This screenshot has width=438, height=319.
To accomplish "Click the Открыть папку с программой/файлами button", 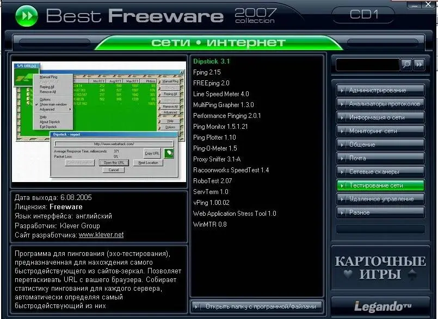I will [257, 307].
